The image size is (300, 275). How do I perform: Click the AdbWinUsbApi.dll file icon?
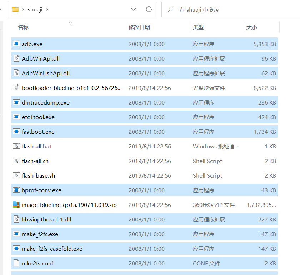coord(16,73)
